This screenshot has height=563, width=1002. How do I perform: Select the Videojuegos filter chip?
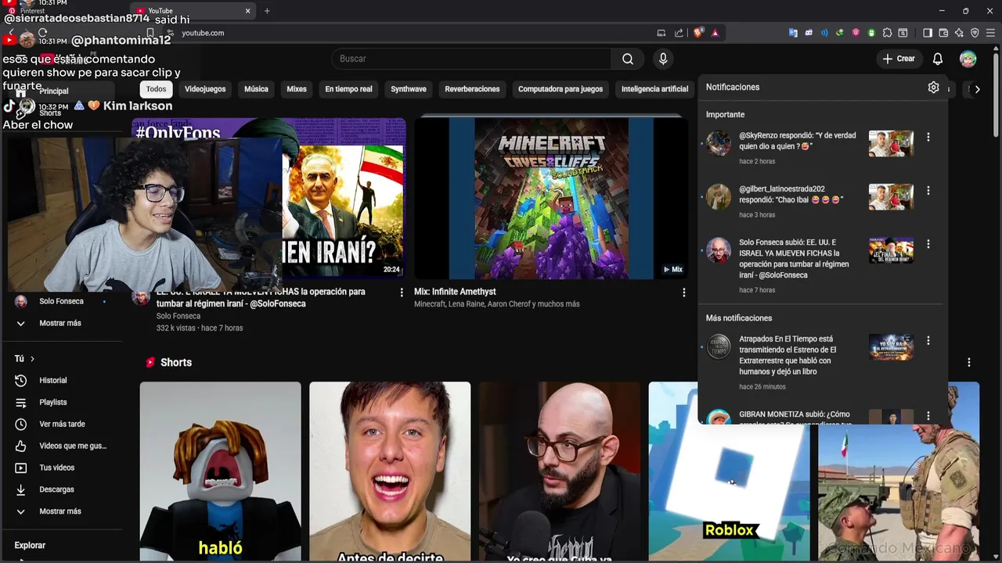(x=205, y=89)
